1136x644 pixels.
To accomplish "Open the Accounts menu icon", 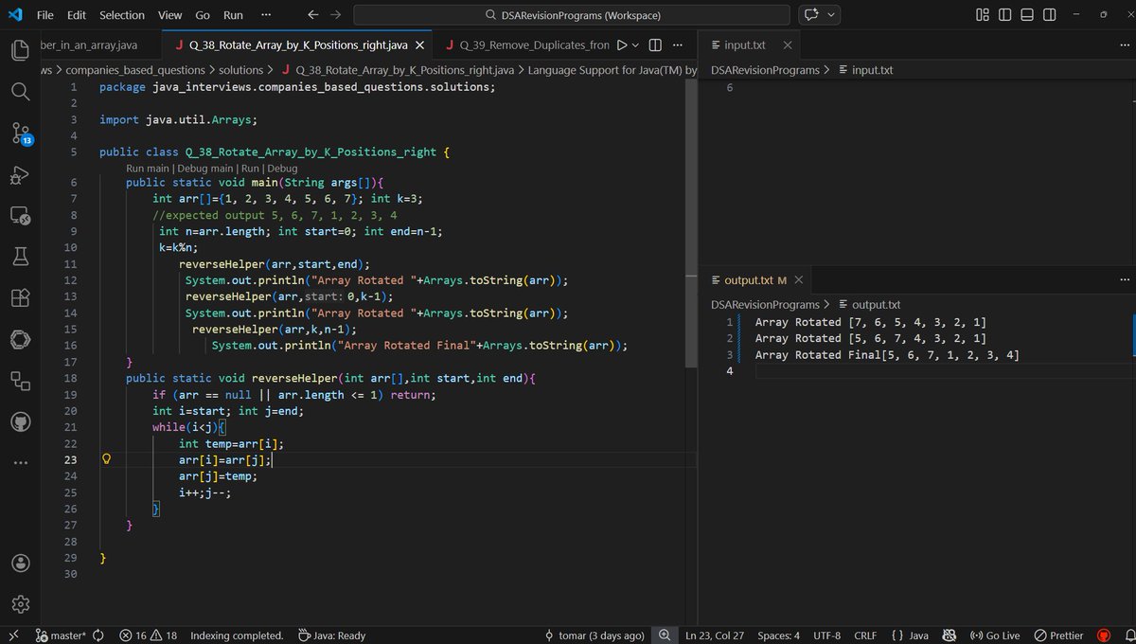I will pos(21,563).
